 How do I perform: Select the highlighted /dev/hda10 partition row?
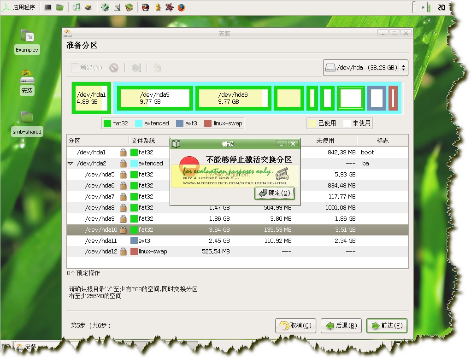[237, 230]
